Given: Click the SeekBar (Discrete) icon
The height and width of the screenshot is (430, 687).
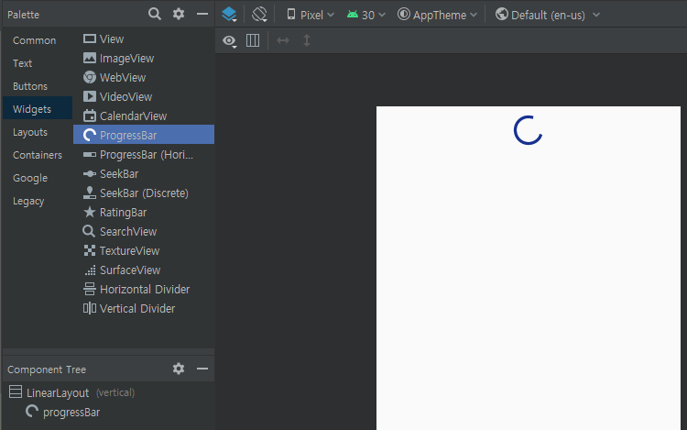Looking at the screenshot, I should [x=90, y=193].
